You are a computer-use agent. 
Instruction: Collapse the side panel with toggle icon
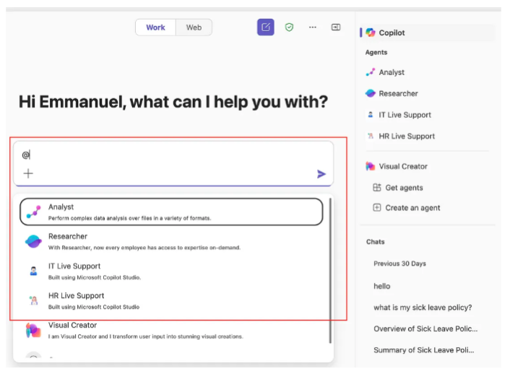click(x=336, y=27)
